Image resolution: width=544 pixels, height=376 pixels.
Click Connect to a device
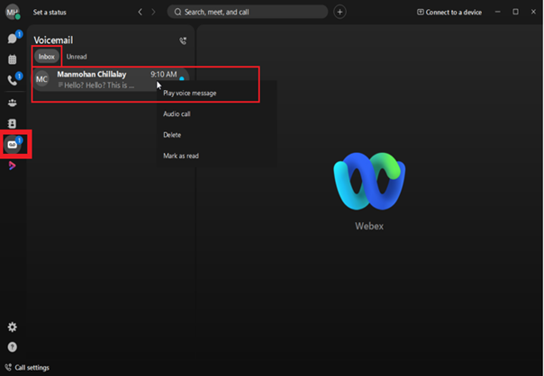click(449, 12)
